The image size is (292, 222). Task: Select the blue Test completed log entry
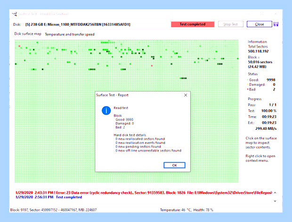[49, 197]
